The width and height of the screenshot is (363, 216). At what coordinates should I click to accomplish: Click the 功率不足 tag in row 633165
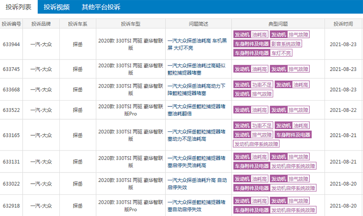click(x=262, y=125)
